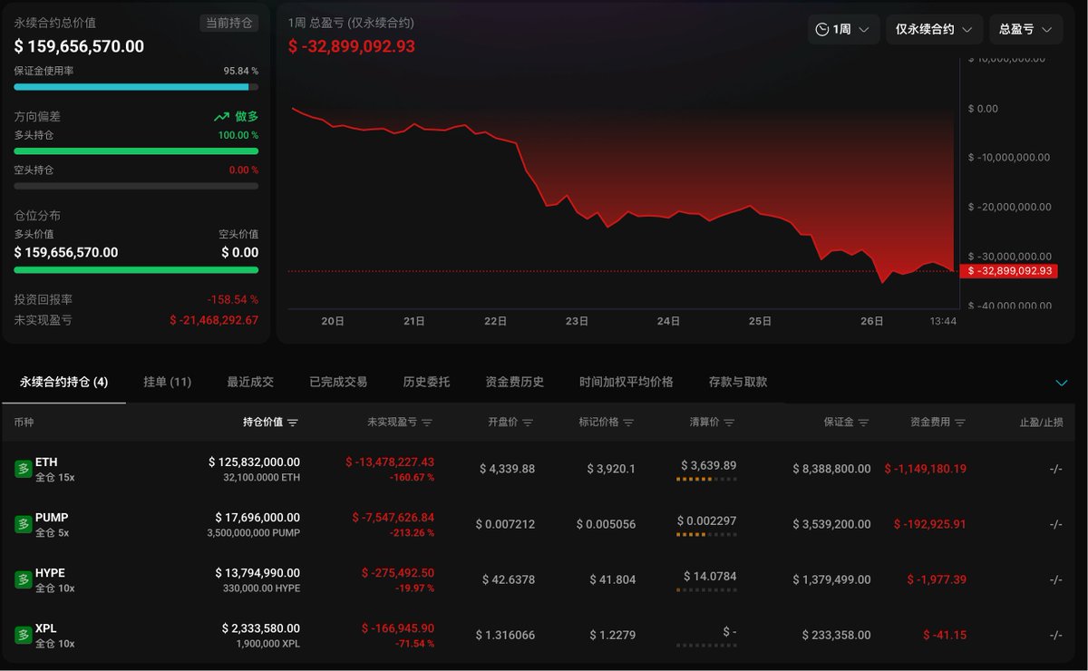Image resolution: width=1088 pixels, height=671 pixels.
Task: Click PUMP row 止盈/止损 -/- cell
Action: pyautogui.click(x=1055, y=524)
